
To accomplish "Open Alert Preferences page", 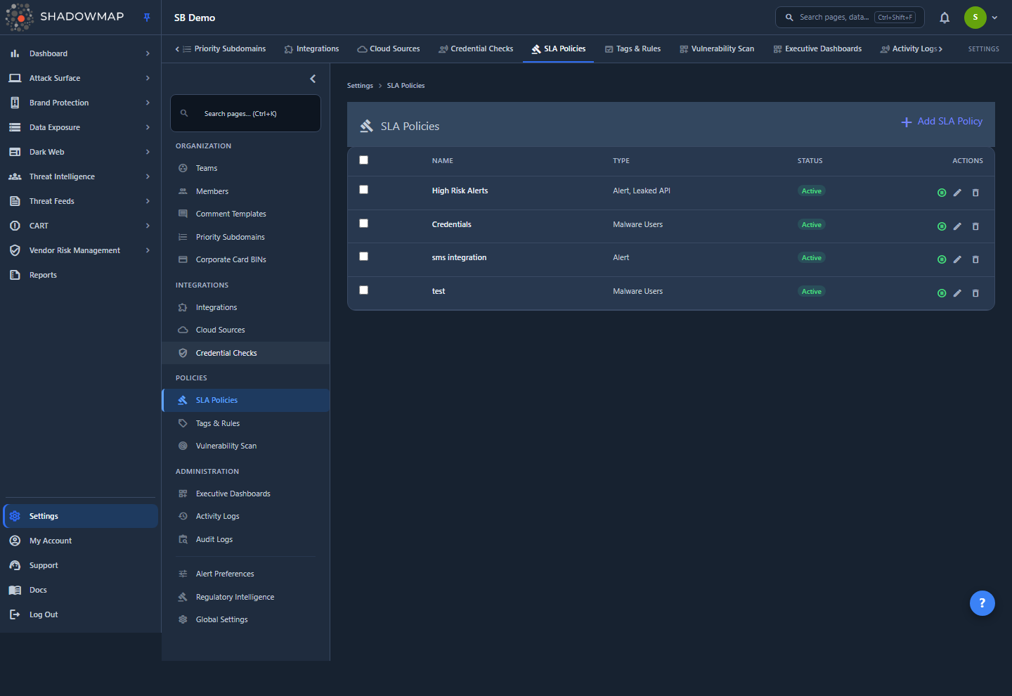I will 246,574.
